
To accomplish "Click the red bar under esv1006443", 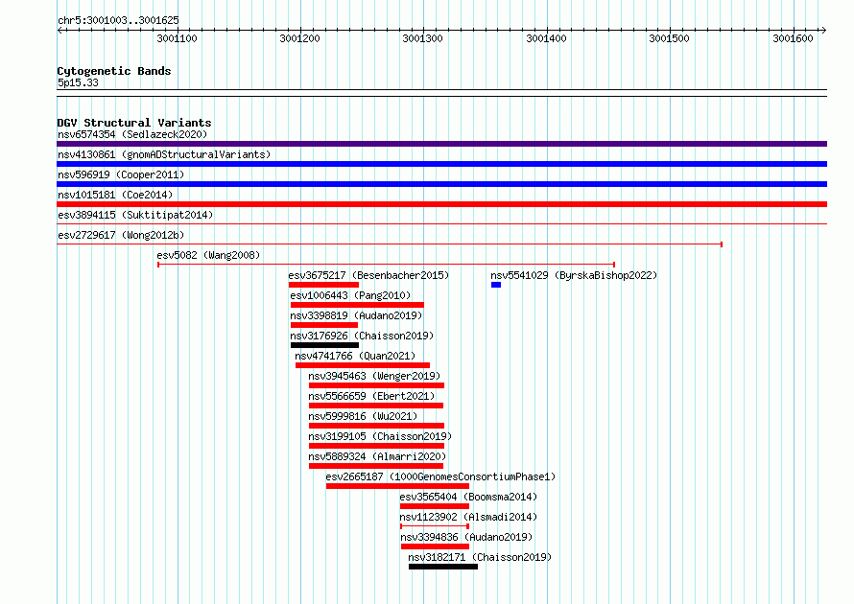I will coord(357,305).
